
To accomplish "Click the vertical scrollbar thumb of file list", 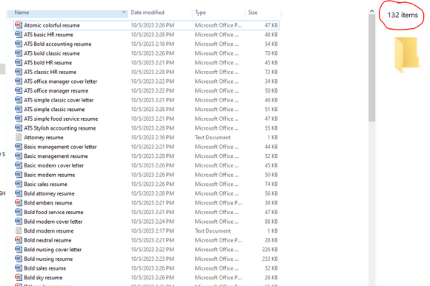I will [371, 67].
